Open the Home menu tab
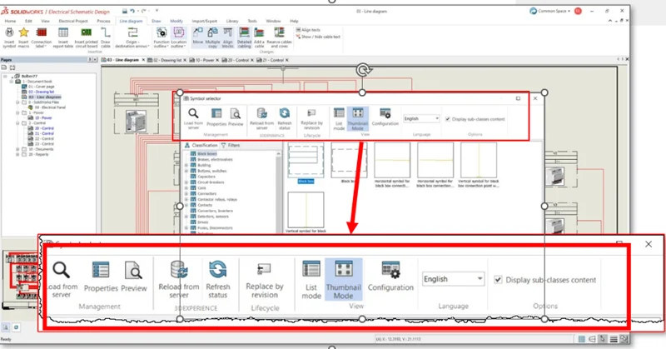 point(10,21)
